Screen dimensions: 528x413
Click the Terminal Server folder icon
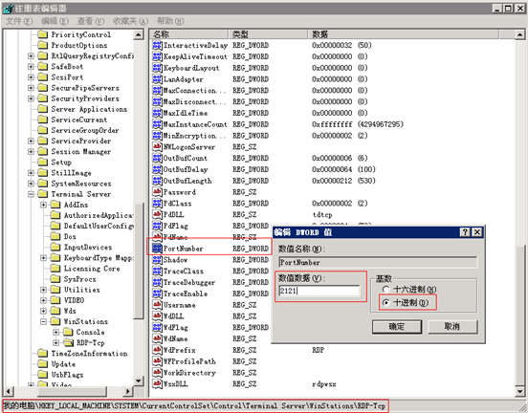point(42,194)
